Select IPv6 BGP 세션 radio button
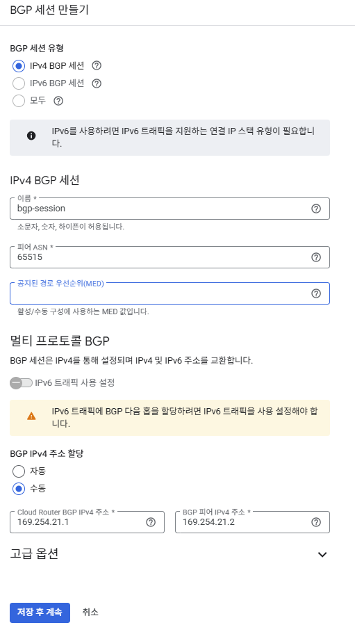This screenshot has width=355, height=632. (x=19, y=83)
